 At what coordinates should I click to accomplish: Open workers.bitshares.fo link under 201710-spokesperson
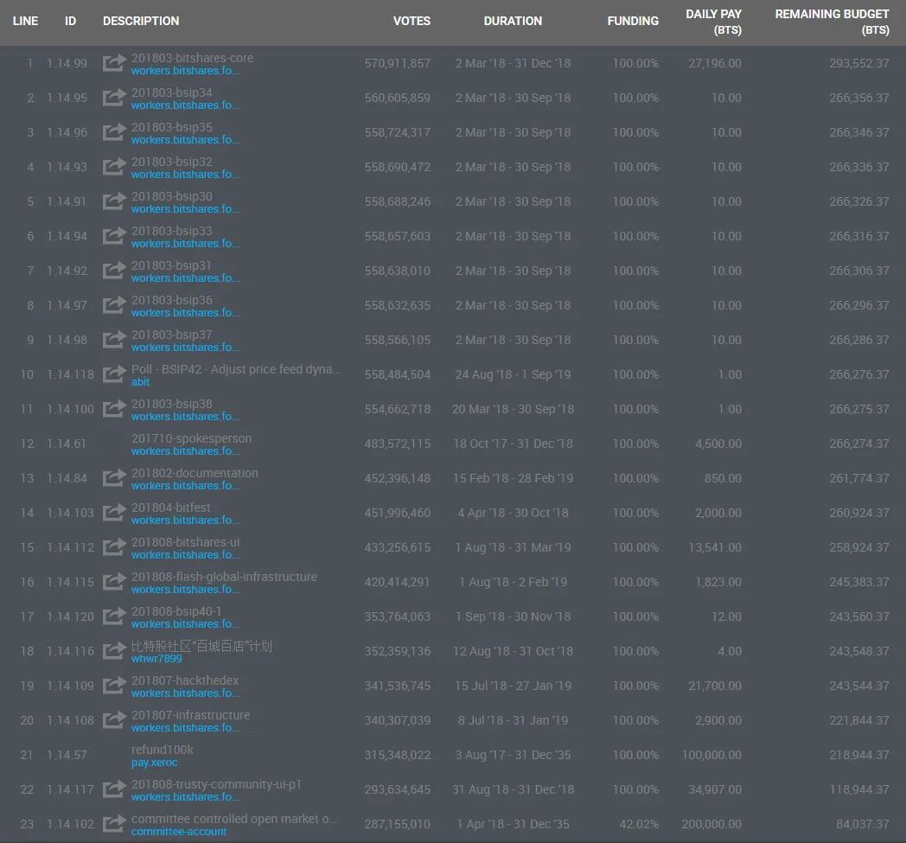pos(186,450)
